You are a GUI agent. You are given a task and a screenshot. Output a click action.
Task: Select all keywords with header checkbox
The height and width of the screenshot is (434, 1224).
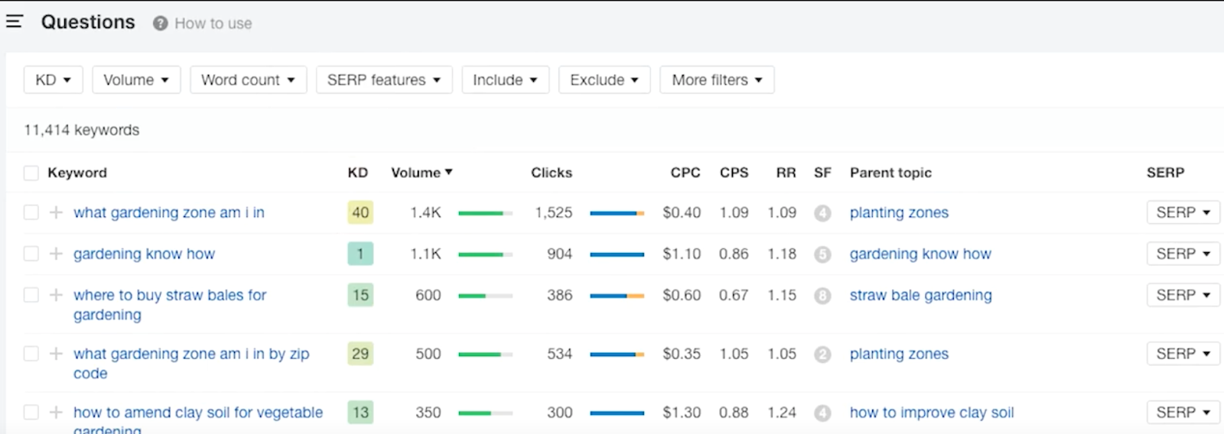[x=31, y=173]
